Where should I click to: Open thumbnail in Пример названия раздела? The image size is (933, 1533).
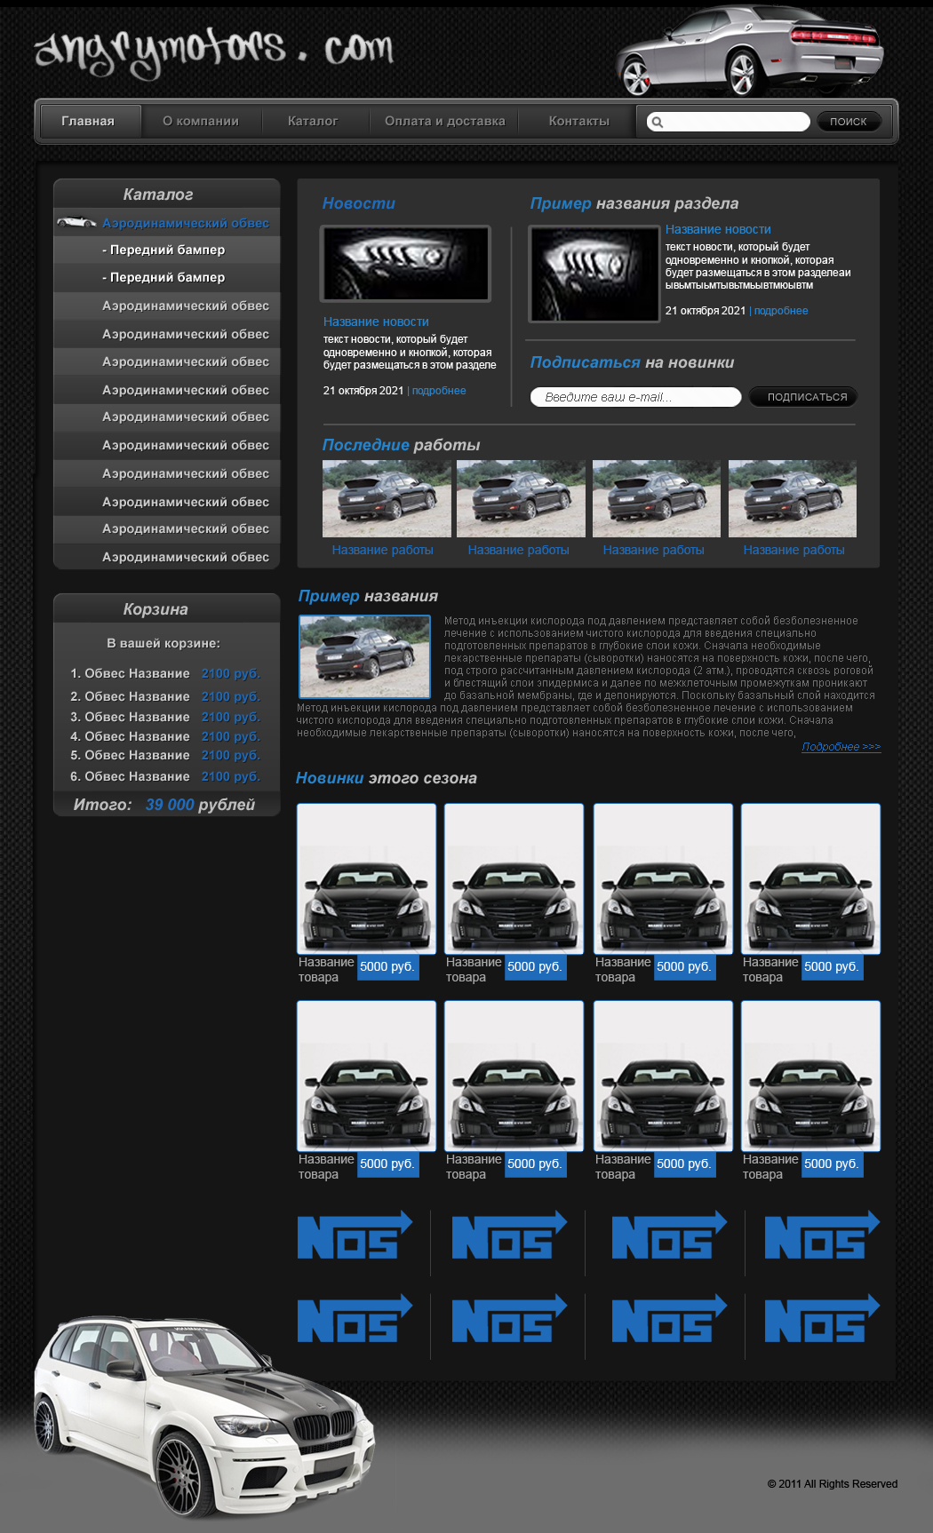(x=594, y=274)
